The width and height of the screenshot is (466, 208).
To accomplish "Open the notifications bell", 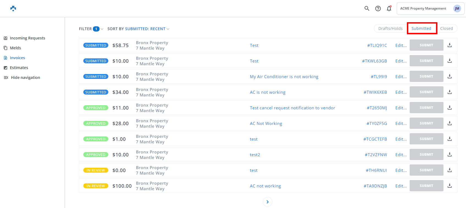I will [389, 8].
